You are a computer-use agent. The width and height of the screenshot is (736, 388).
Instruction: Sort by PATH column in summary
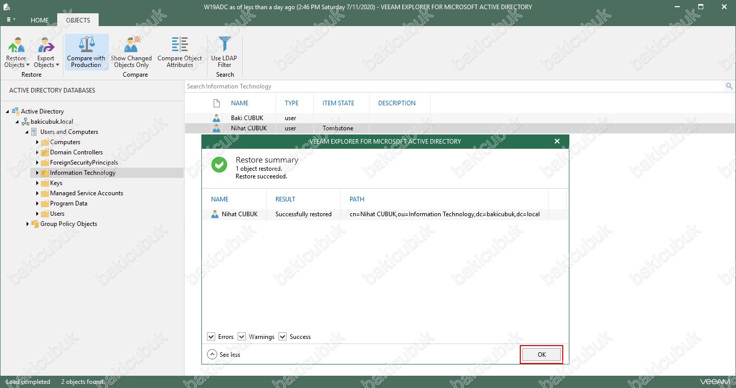click(x=357, y=199)
